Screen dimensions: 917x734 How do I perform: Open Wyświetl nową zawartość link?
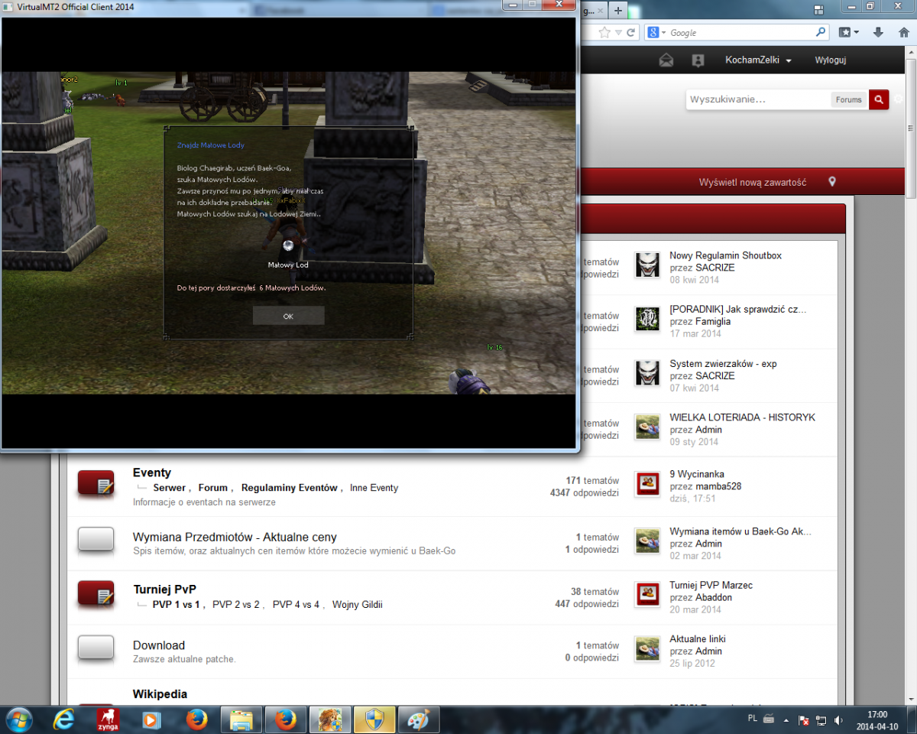[x=753, y=182]
